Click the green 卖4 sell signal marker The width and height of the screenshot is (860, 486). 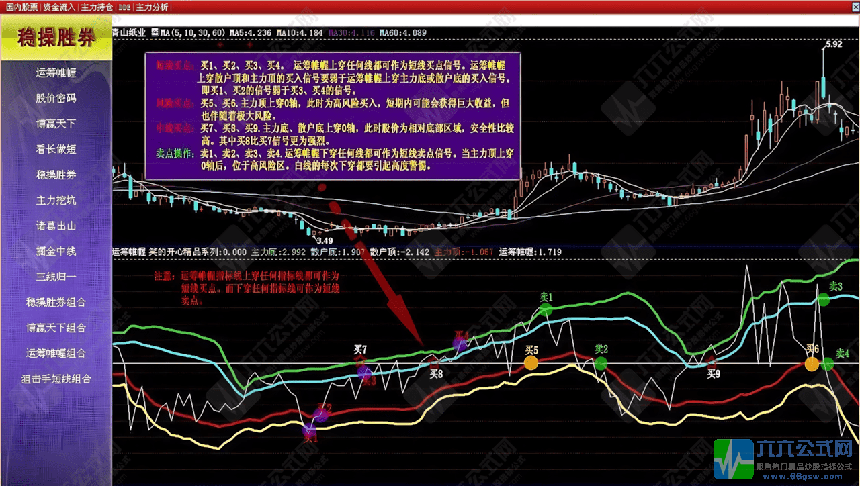tap(827, 364)
